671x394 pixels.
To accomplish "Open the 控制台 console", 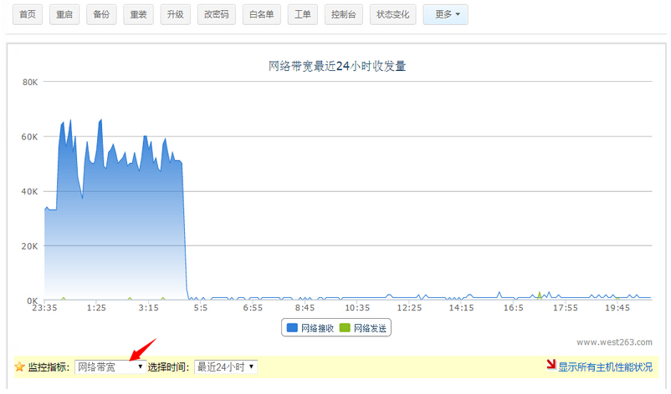I will (x=343, y=14).
